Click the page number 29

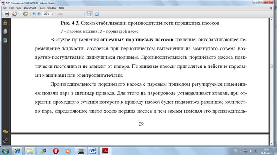click(141, 124)
